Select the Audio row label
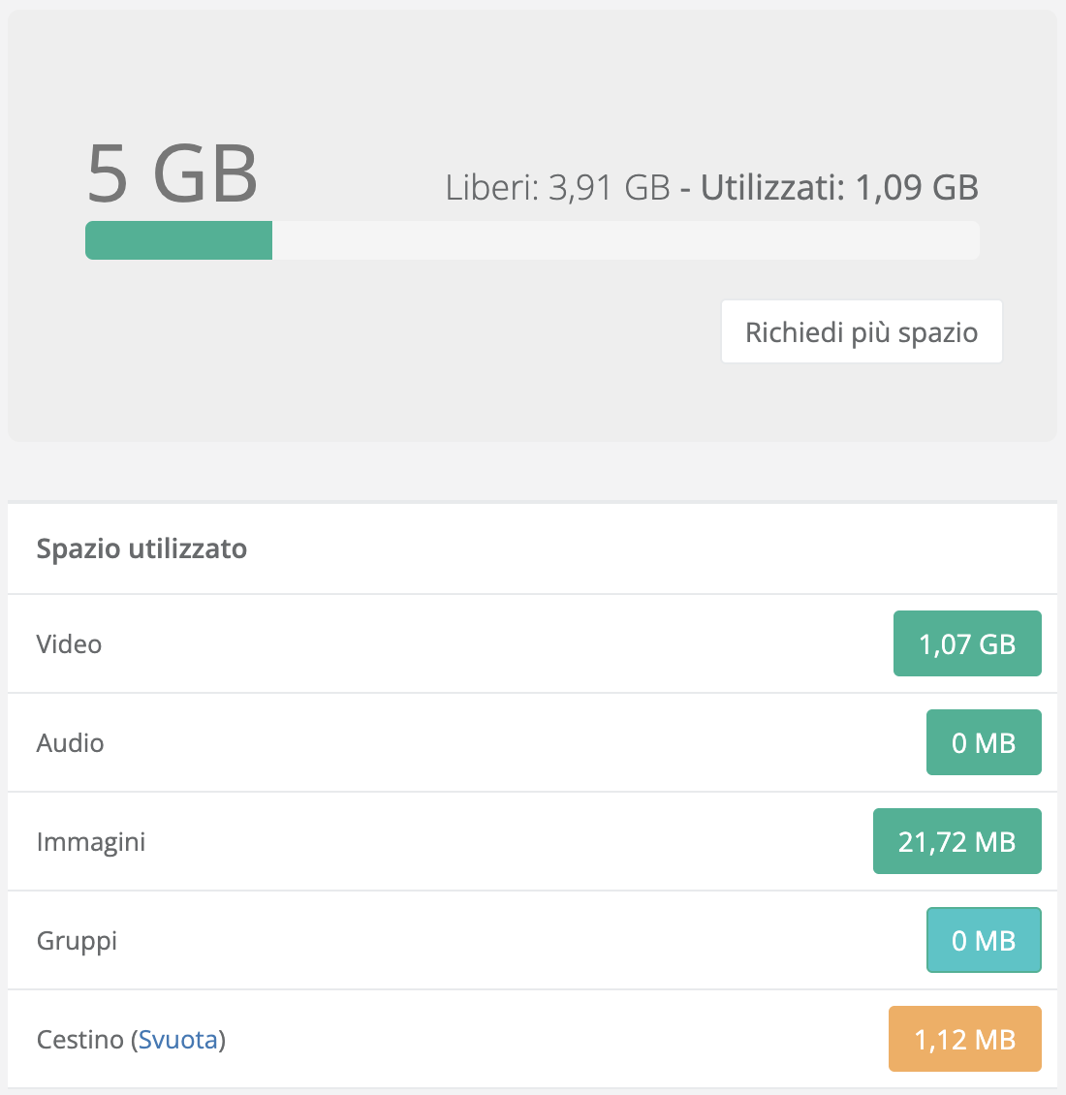 point(70,743)
